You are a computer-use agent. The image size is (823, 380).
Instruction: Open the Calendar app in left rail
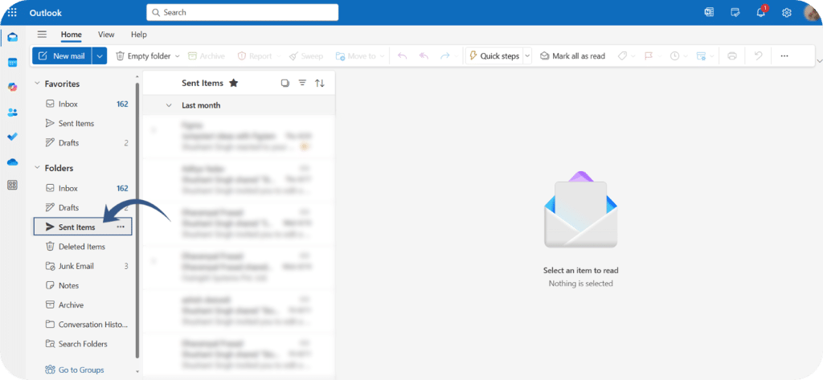pos(13,63)
